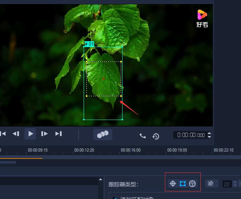Toggle the mosaic effect icon
This screenshot has width=241, height=199.
[x=210, y=183]
